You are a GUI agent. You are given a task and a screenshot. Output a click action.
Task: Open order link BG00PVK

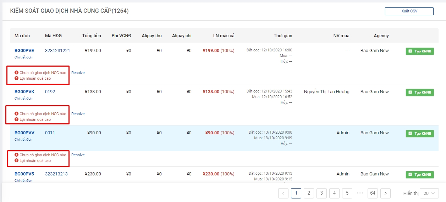point(24,92)
